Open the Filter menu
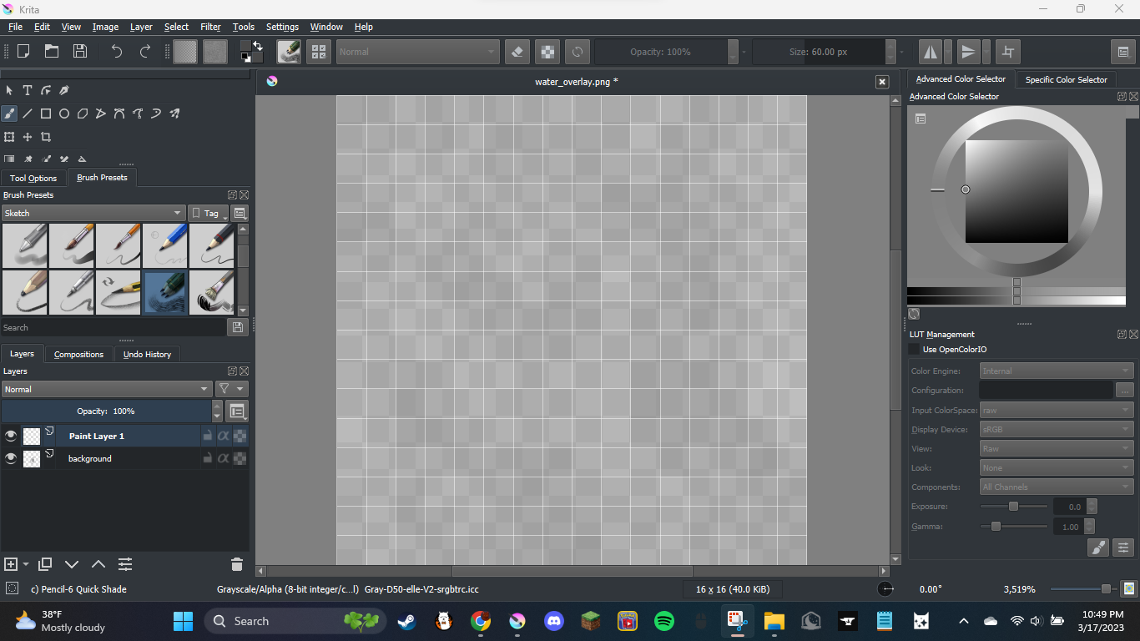The image size is (1140, 641). (210, 27)
